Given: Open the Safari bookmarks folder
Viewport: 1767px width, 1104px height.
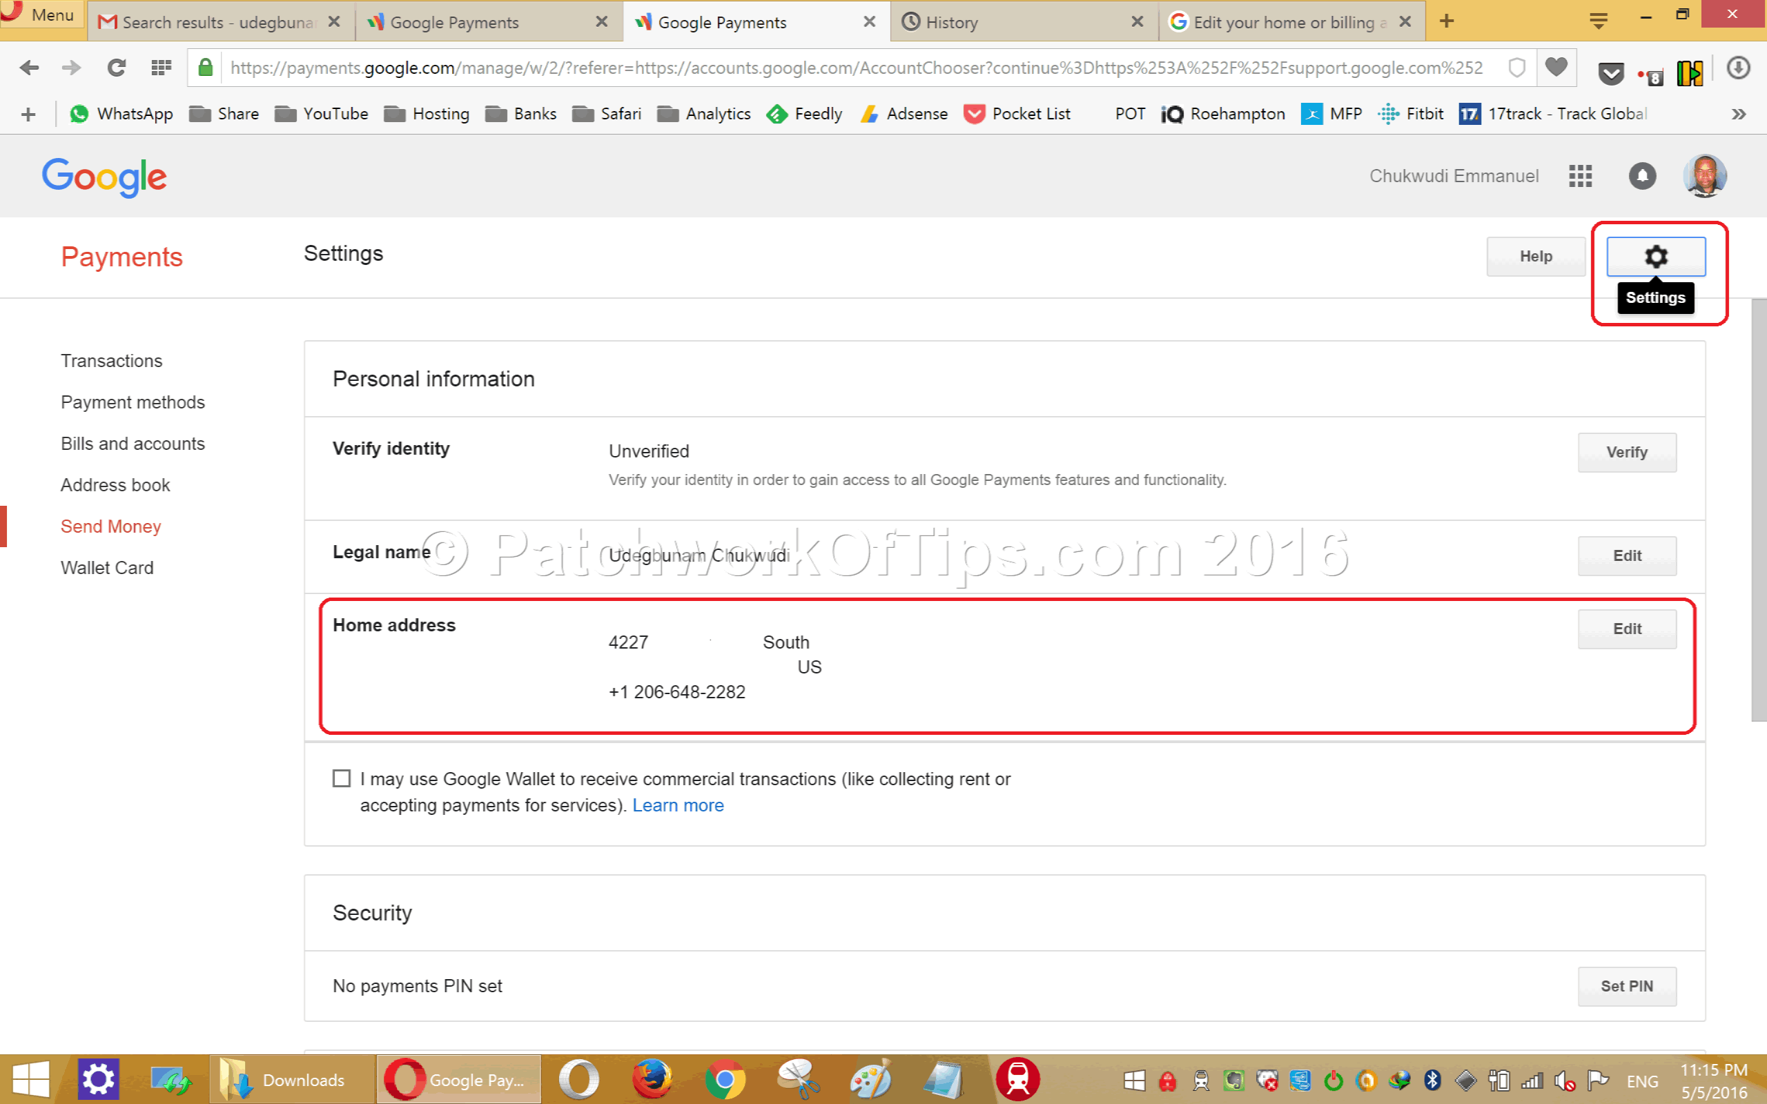Looking at the screenshot, I should tap(607, 114).
